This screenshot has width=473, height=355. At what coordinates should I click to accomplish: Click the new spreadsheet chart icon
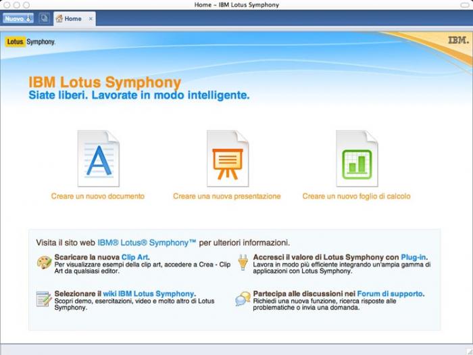[357, 158]
